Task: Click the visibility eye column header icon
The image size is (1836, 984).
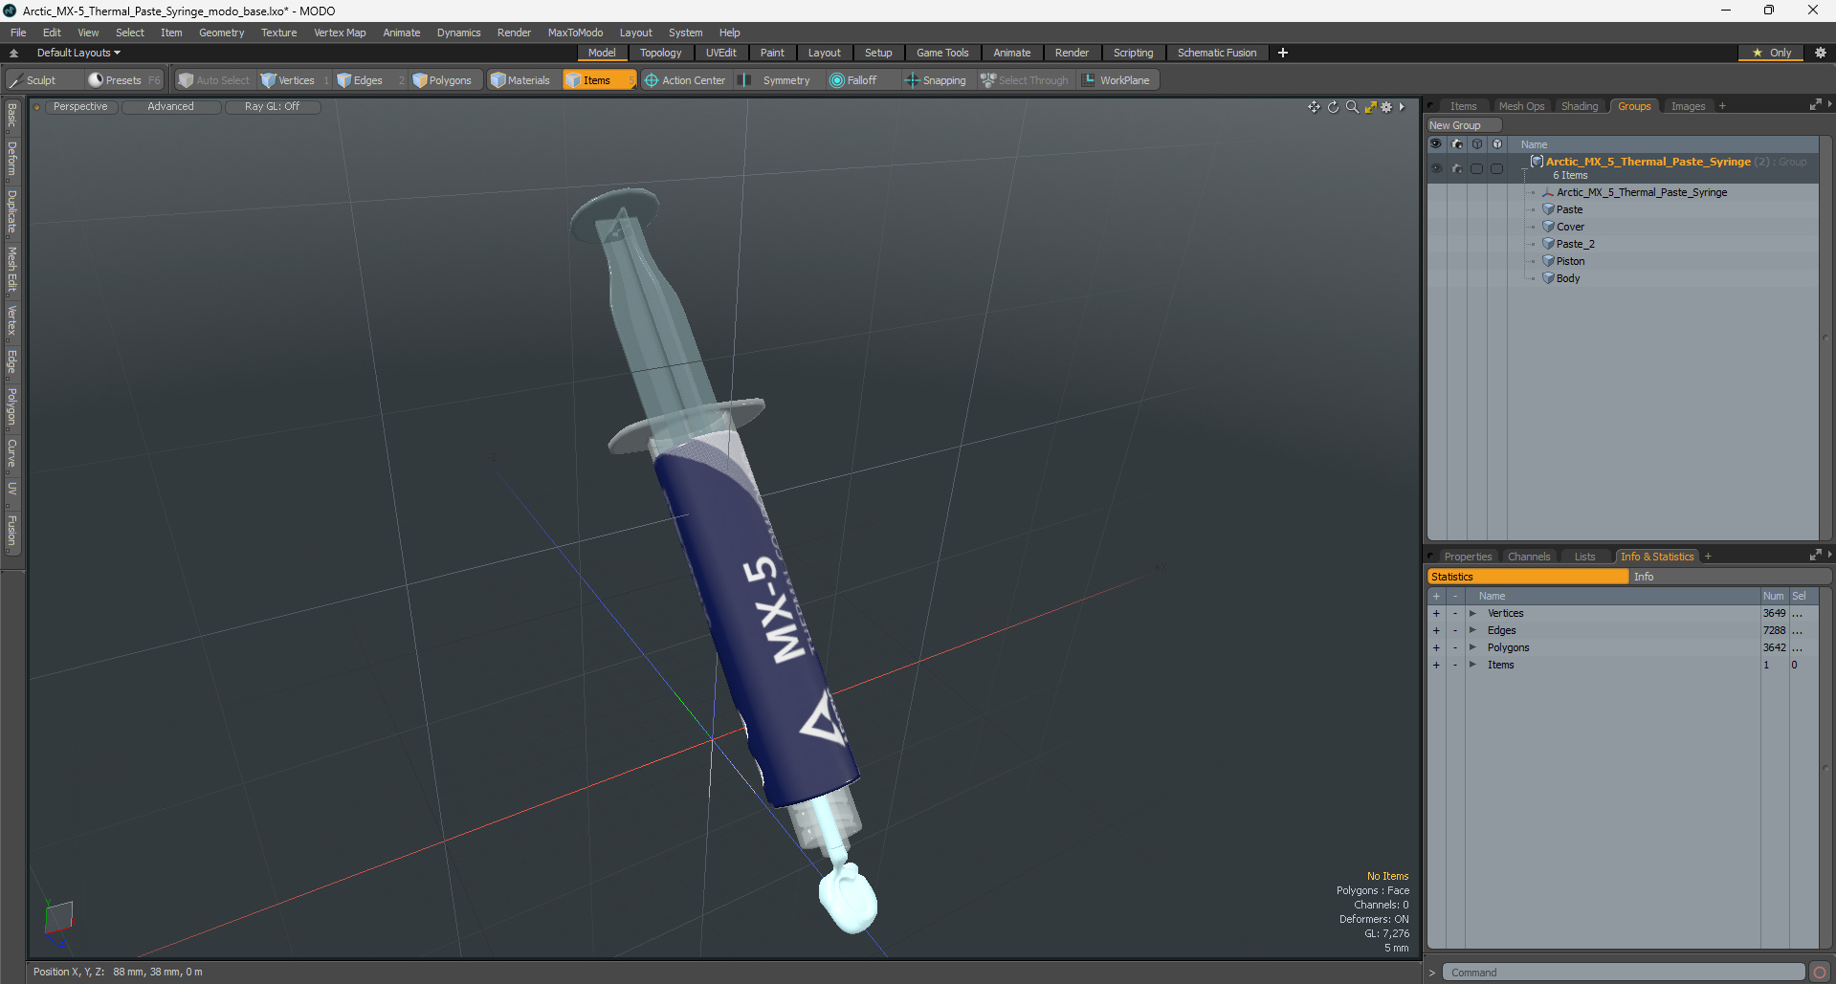Action: click(1435, 144)
